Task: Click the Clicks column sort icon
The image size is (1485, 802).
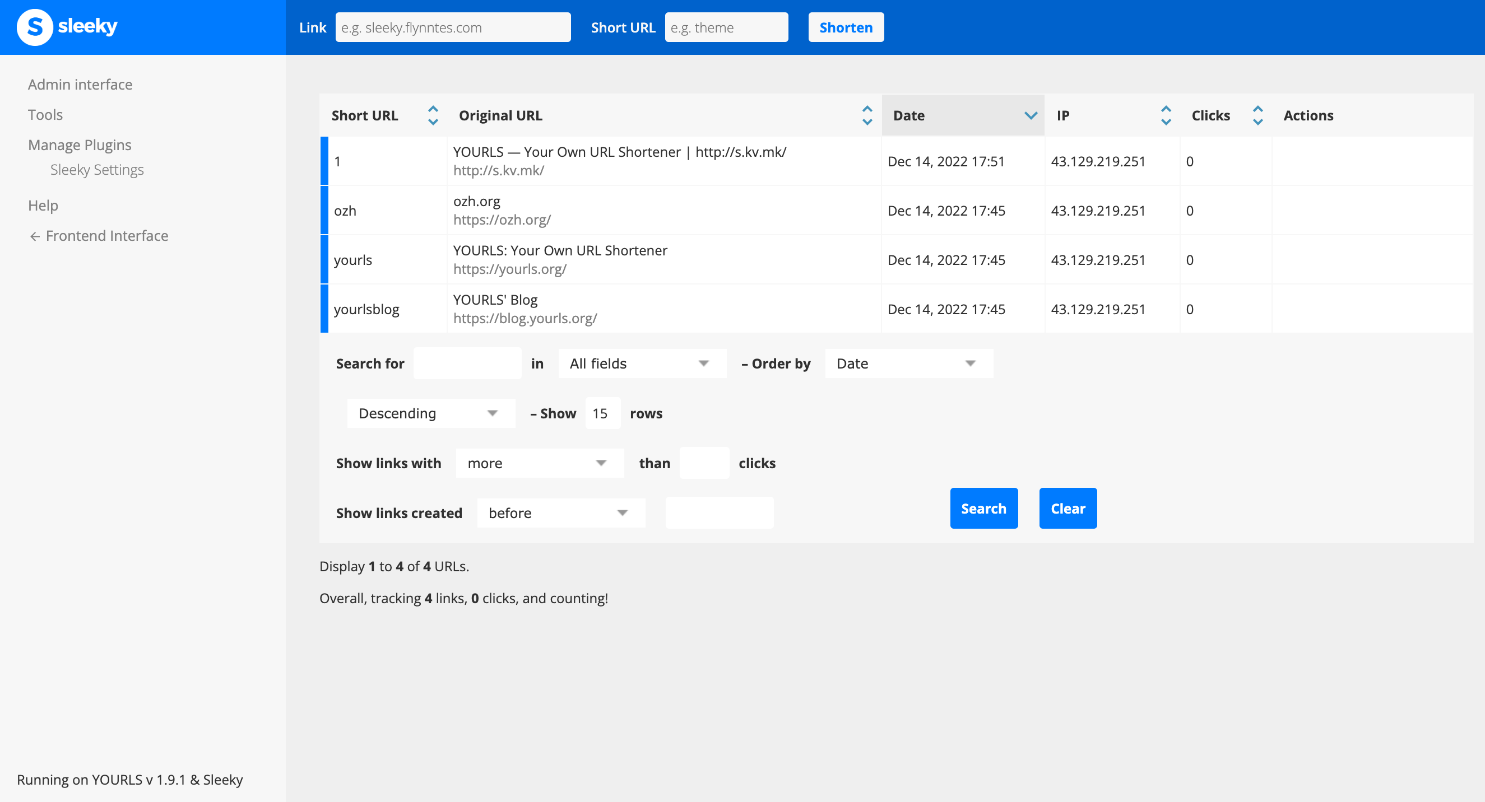Action: [x=1257, y=115]
